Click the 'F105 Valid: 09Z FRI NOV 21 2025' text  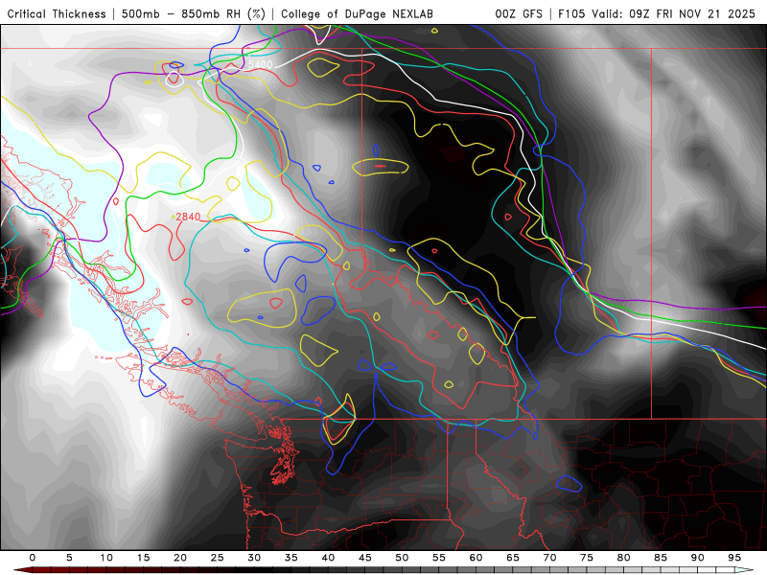[657, 14]
